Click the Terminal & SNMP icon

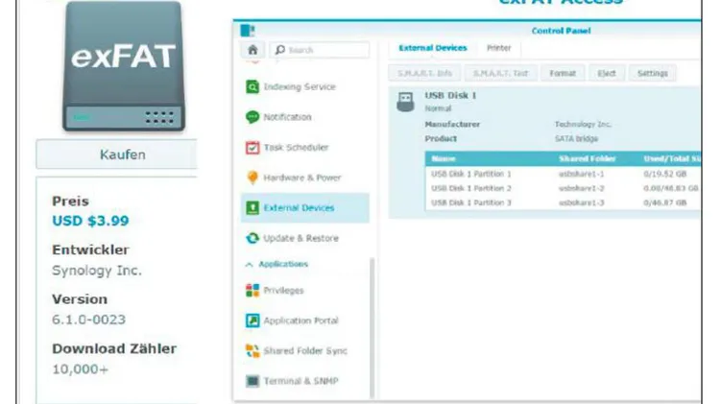click(x=252, y=381)
